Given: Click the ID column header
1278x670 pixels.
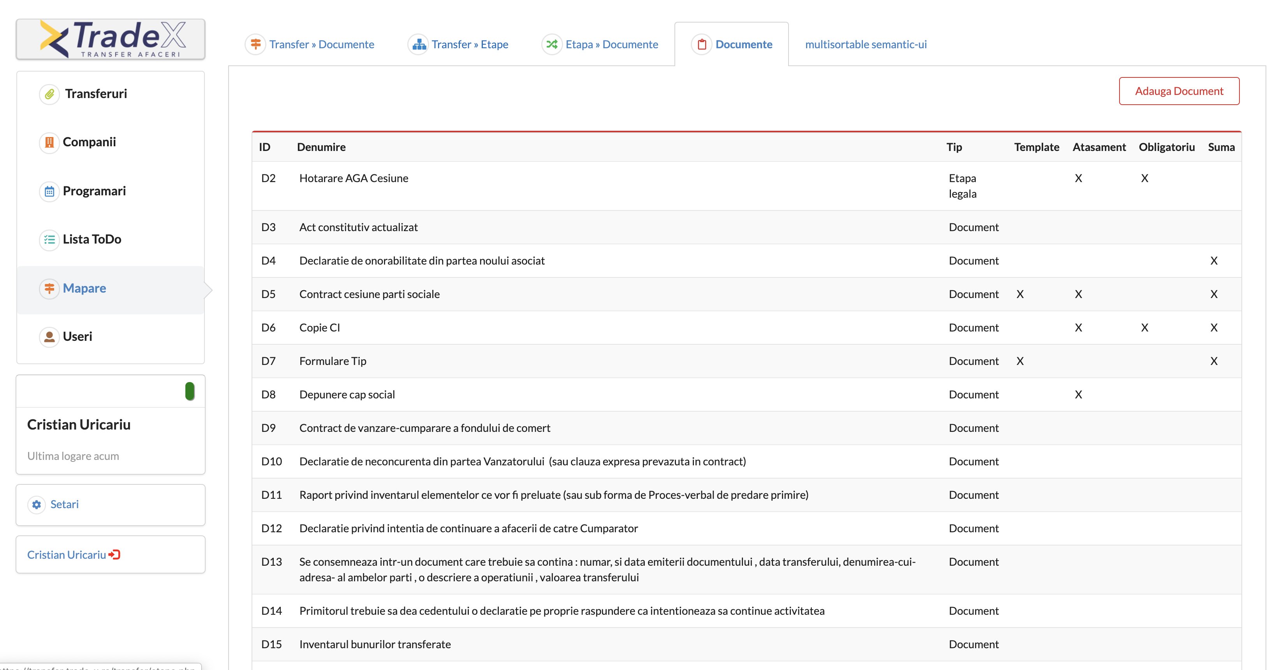Looking at the screenshot, I should (x=264, y=147).
